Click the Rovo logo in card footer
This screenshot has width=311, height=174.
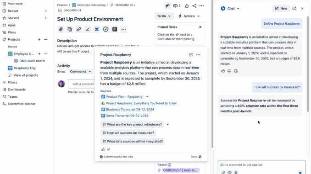[200, 157]
